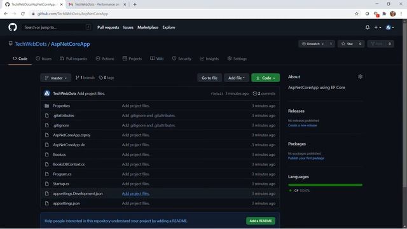The width and height of the screenshot is (407, 229).
Task: Open user avatar menu in header
Action: tap(390, 27)
